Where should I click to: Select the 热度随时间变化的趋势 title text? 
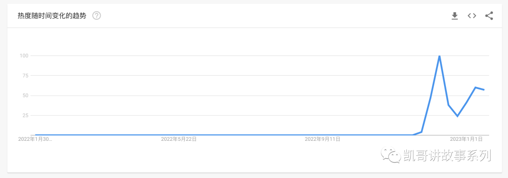tap(52, 16)
